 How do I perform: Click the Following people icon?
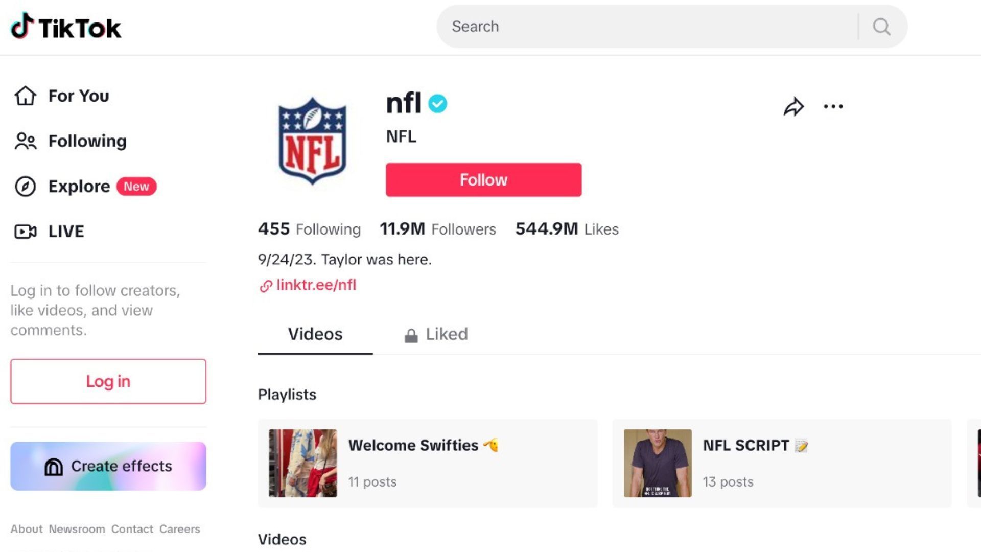[25, 141]
